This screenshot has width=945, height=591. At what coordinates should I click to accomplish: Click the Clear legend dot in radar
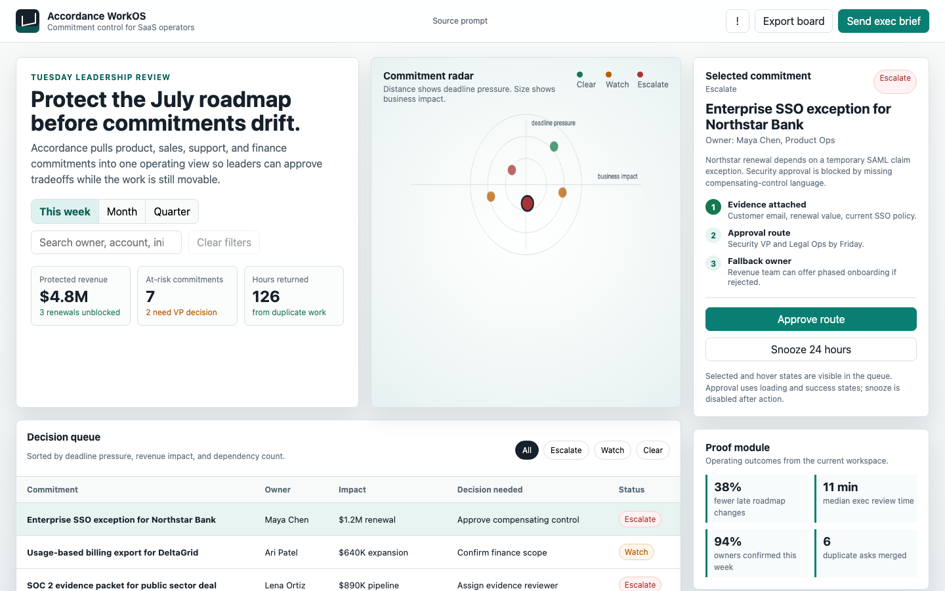[x=579, y=74]
